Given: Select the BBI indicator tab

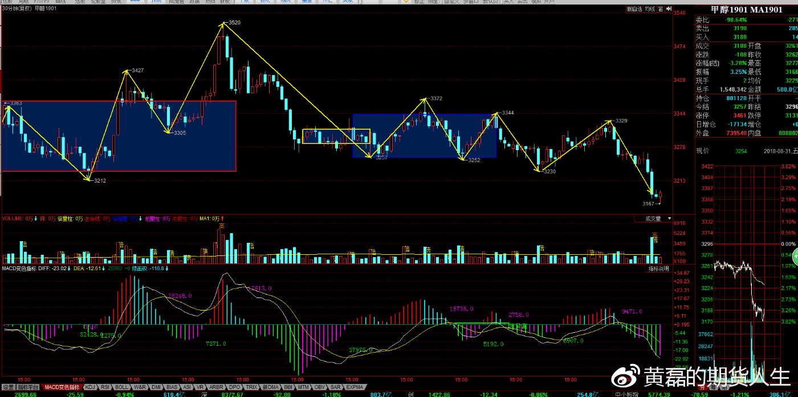Looking at the screenshot, I should coord(288,387).
